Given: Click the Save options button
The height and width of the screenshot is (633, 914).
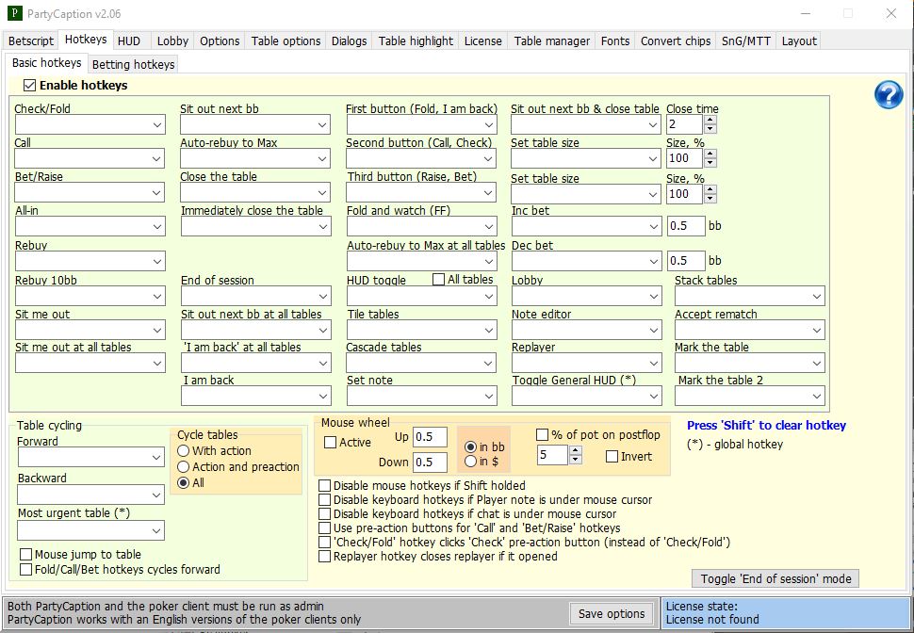Looking at the screenshot, I should point(612,614).
